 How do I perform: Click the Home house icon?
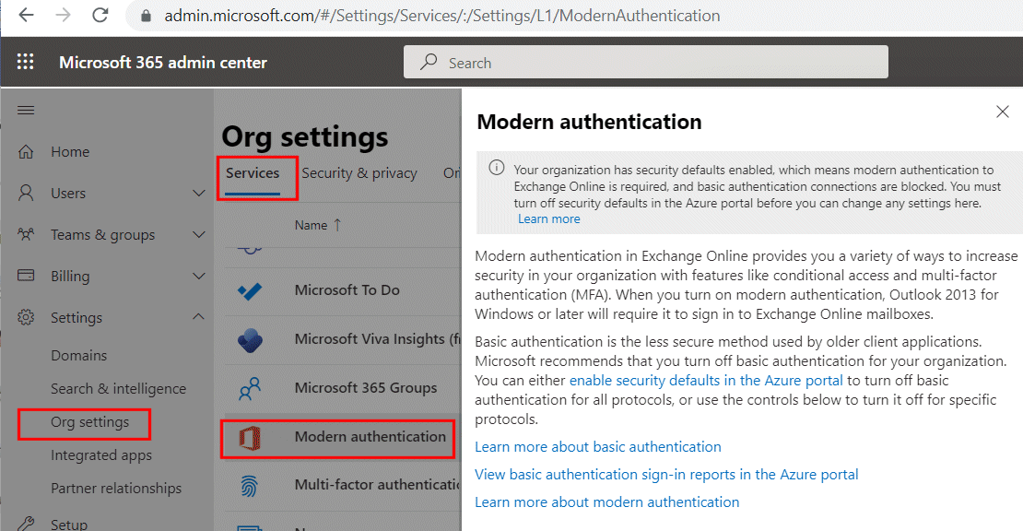[26, 152]
